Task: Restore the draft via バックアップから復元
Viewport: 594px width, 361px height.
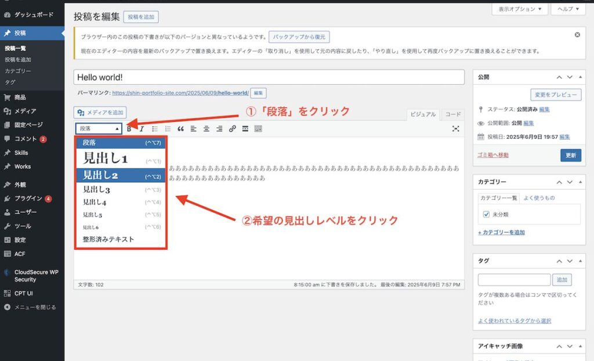Action: (298, 37)
